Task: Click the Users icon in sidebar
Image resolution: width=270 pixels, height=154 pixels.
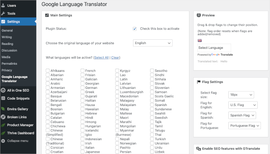Action: pos(3,5)
